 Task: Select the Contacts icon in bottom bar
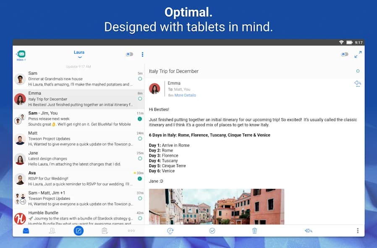pos(52,231)
